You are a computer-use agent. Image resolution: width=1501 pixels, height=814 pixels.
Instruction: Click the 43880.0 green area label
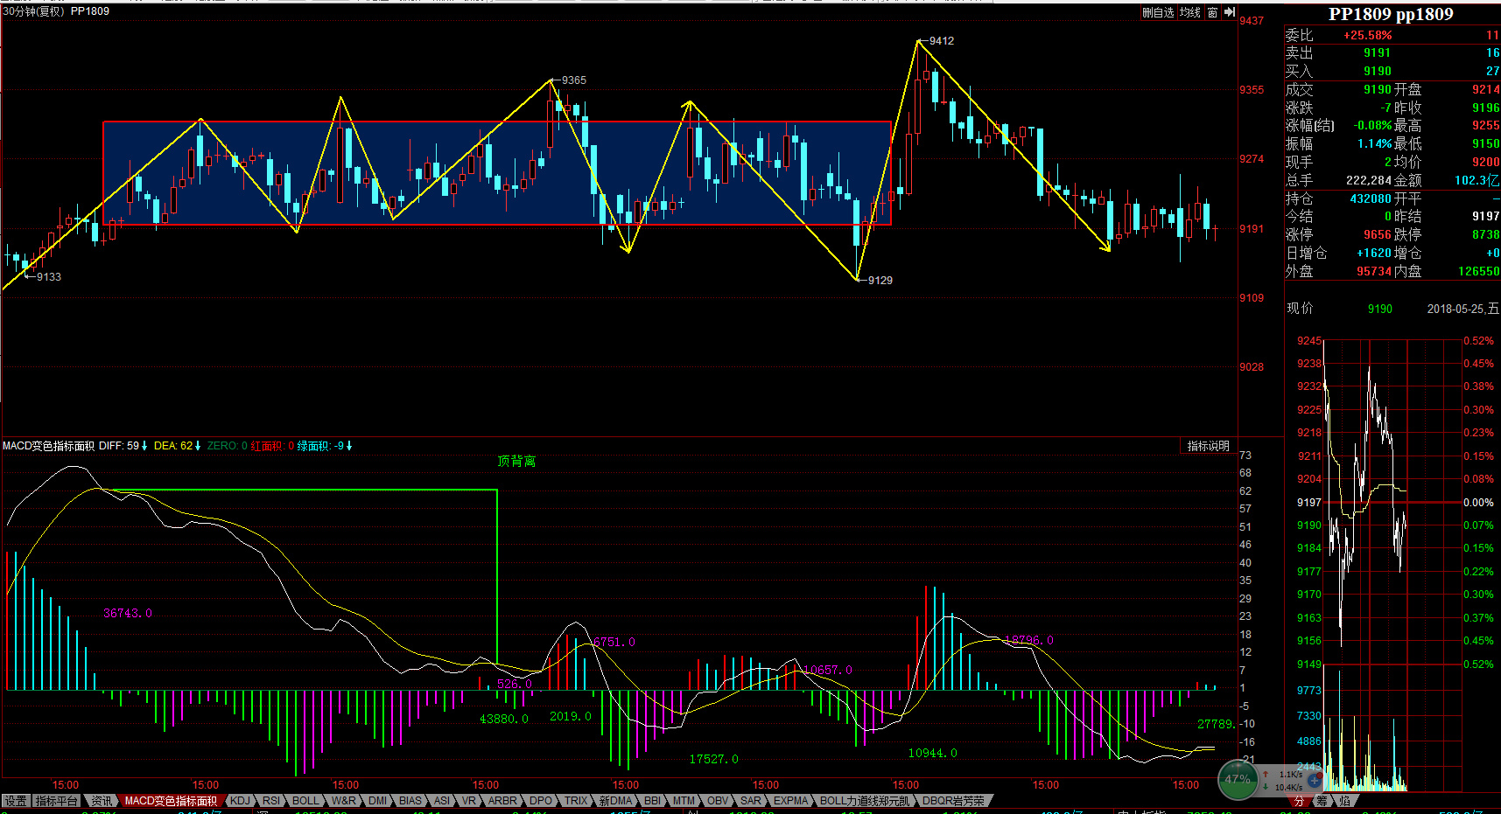[x=504, y=720]
